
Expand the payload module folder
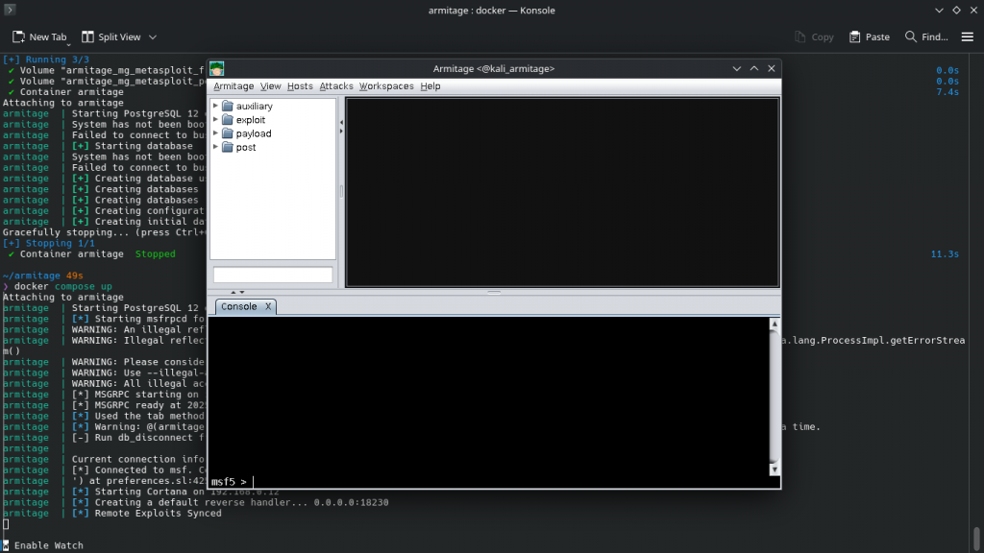click(x=215, y=132)
